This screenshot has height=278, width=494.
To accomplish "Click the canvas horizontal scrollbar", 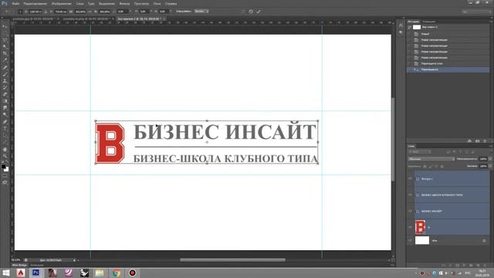I will [232, 260].
